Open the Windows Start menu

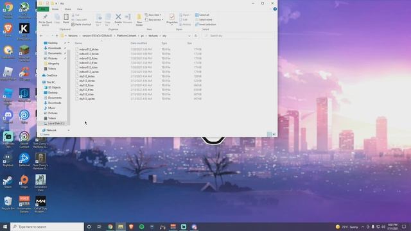(x=5, y=227)
